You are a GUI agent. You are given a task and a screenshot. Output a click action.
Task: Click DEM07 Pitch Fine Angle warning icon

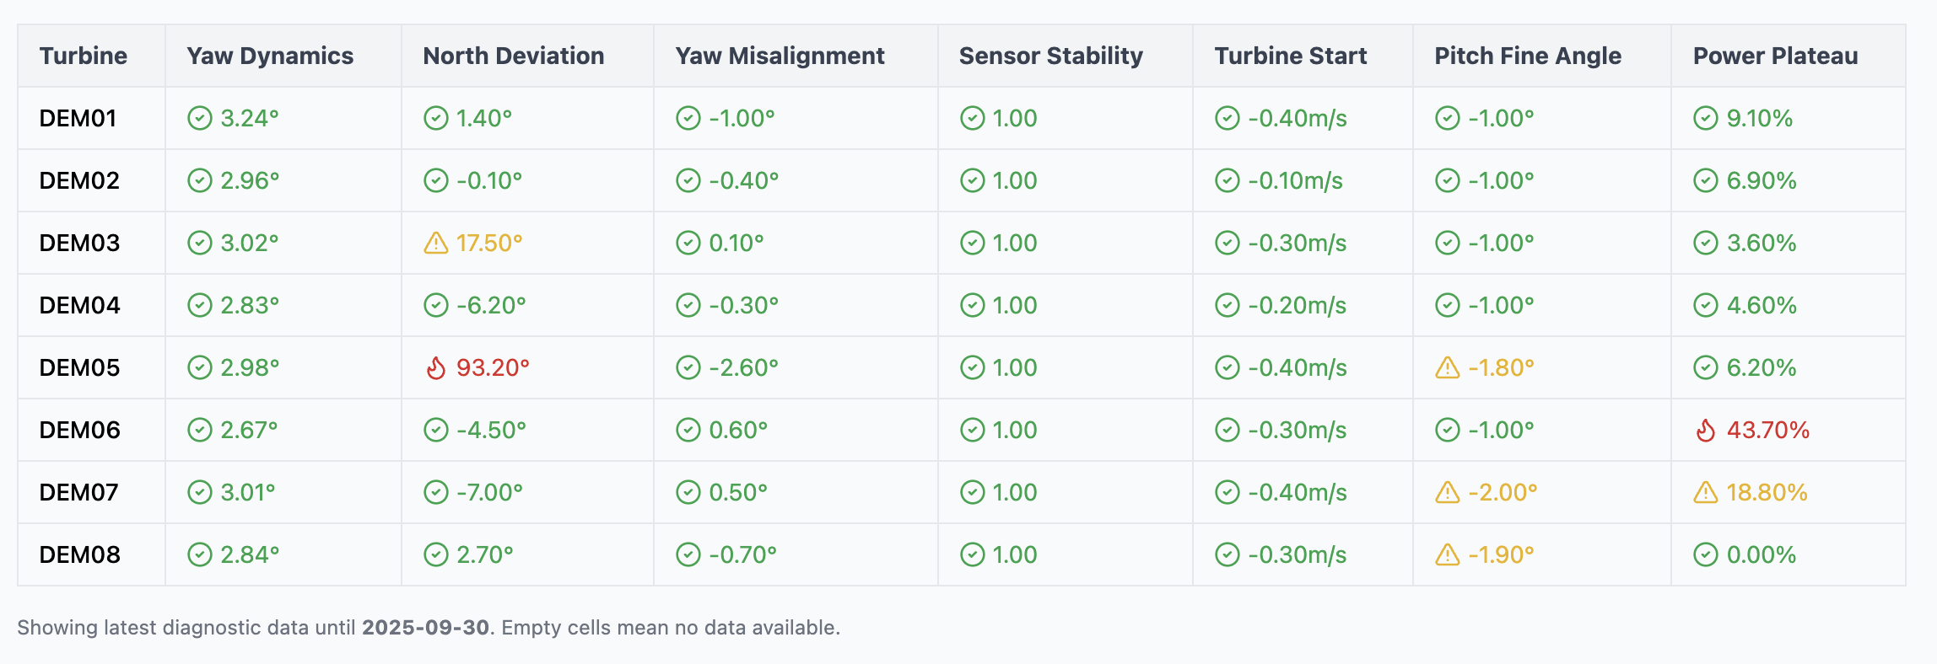click(x=1447, y=493)
